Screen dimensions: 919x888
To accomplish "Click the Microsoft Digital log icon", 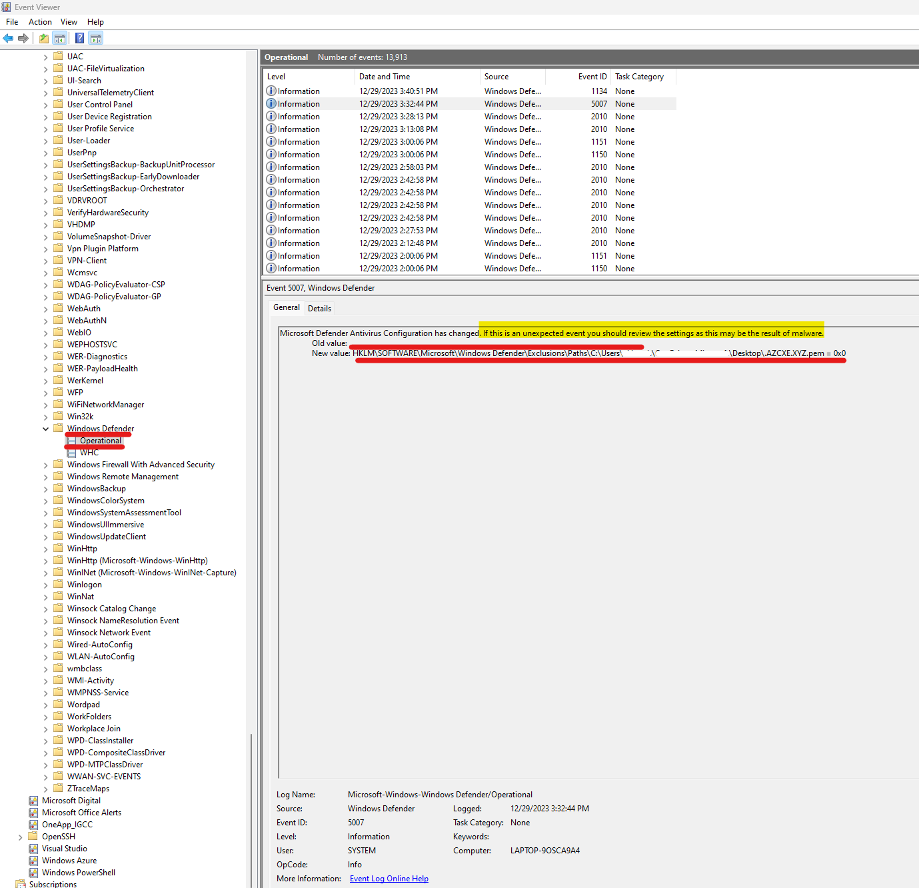I will [x=33, y=801].
